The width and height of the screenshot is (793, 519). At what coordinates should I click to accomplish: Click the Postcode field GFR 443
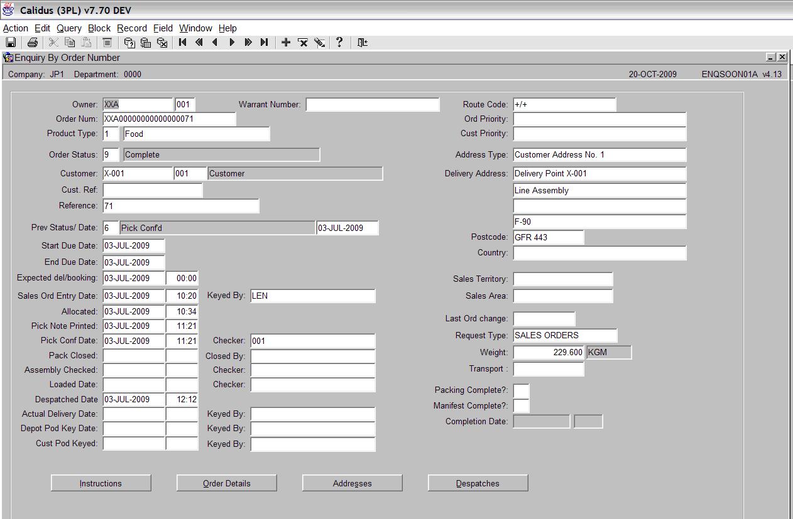[x=548, y=237]
